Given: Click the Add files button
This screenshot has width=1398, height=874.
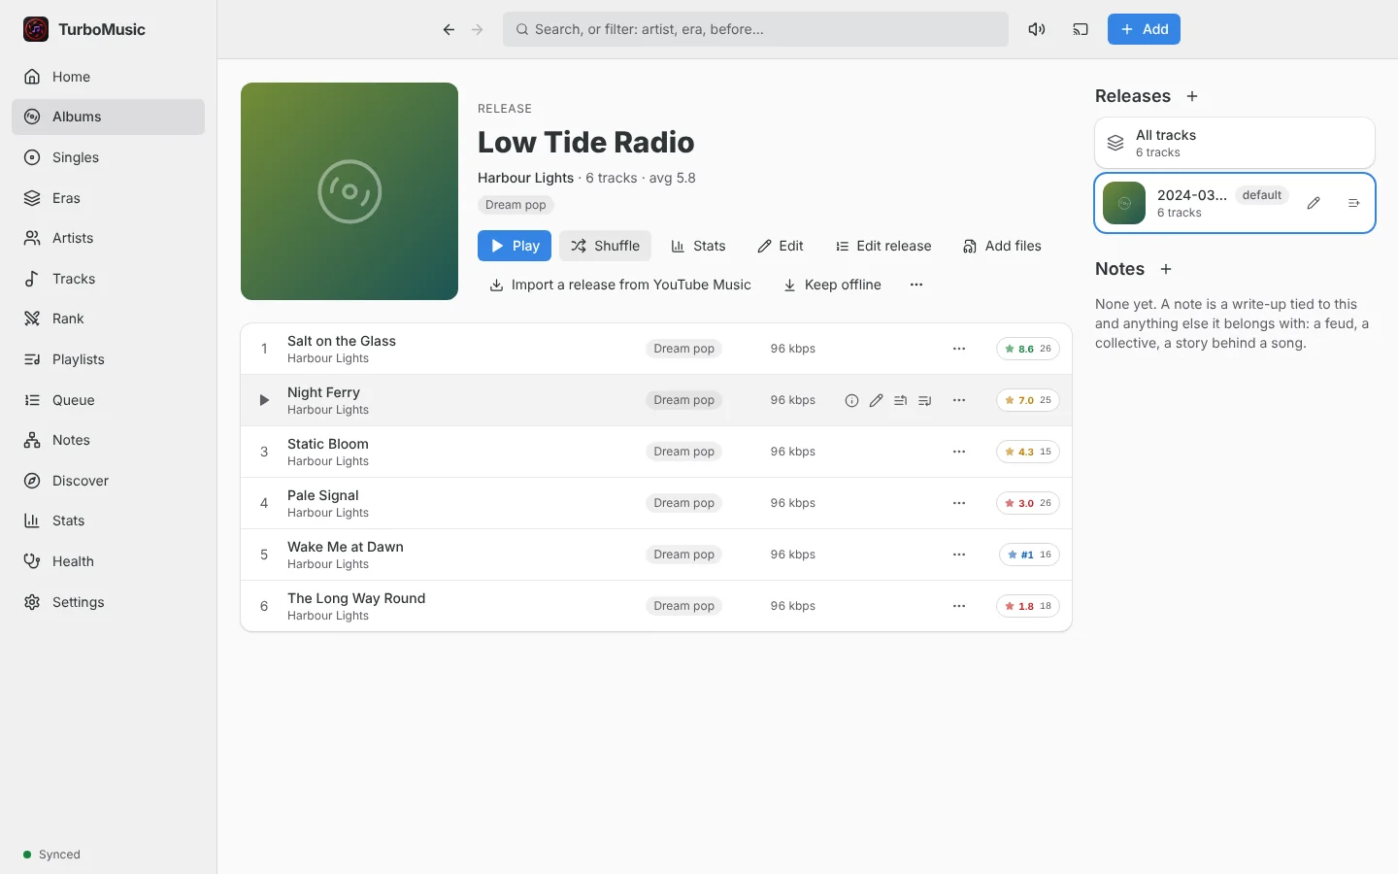Looking at the screenshot, I should (x=1002, y=246).
